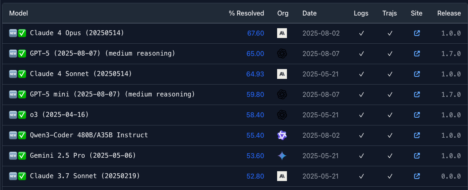Screen dimensions: 468x190
Task: Click the Qwen logo in Qwen3-Coder row
Action: [282, 135]
